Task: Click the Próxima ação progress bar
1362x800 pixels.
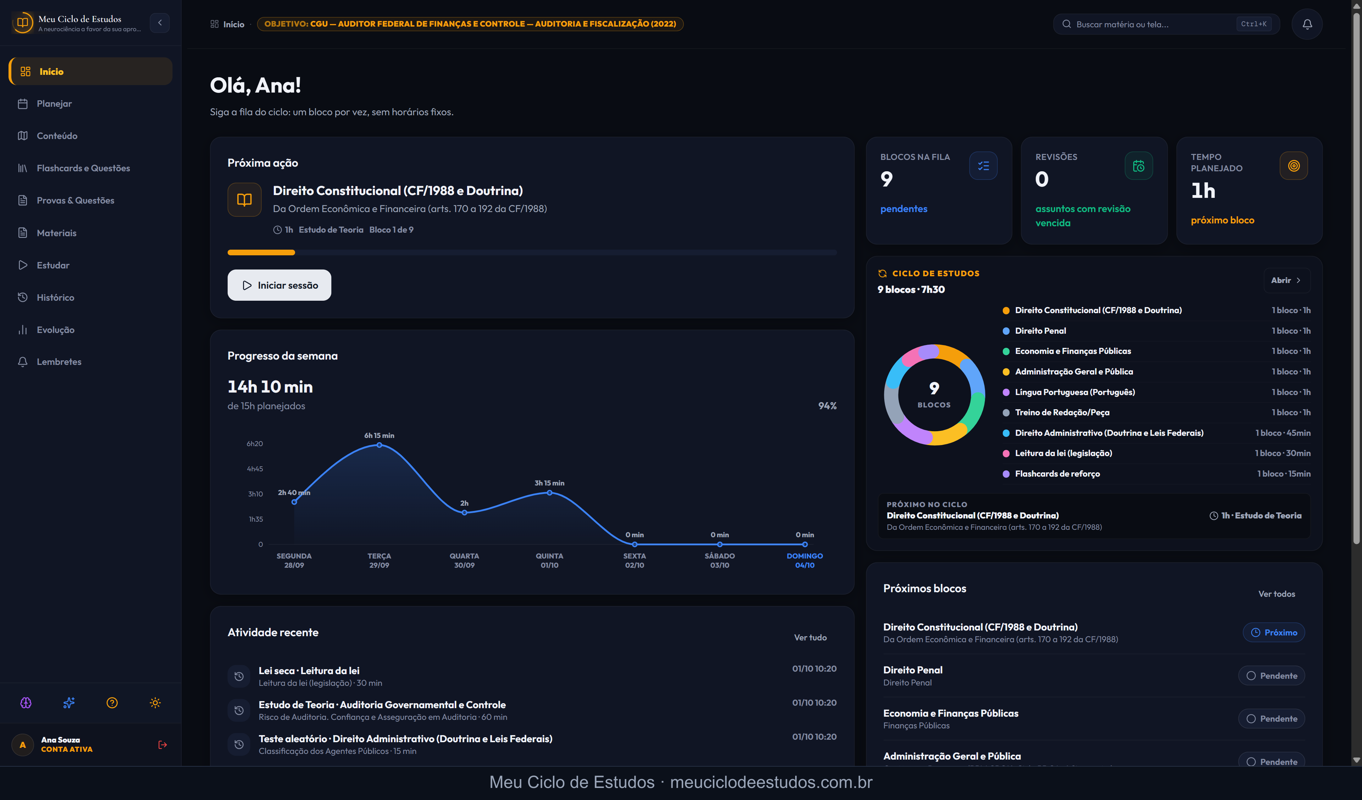Action: [532, 252]
